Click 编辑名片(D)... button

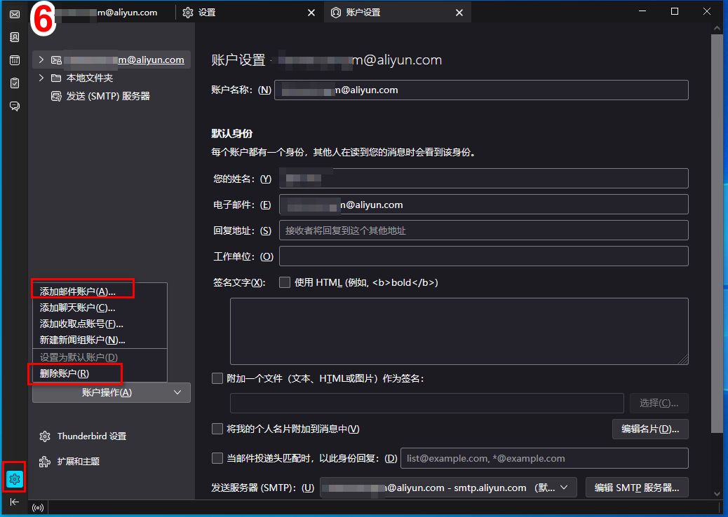[650, 429]
